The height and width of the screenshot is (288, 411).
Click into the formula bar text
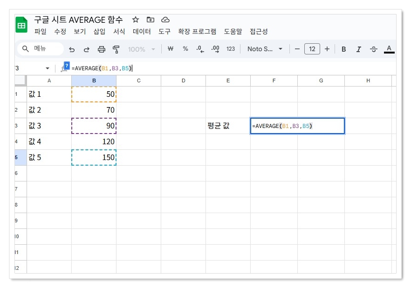click(102, 68)
